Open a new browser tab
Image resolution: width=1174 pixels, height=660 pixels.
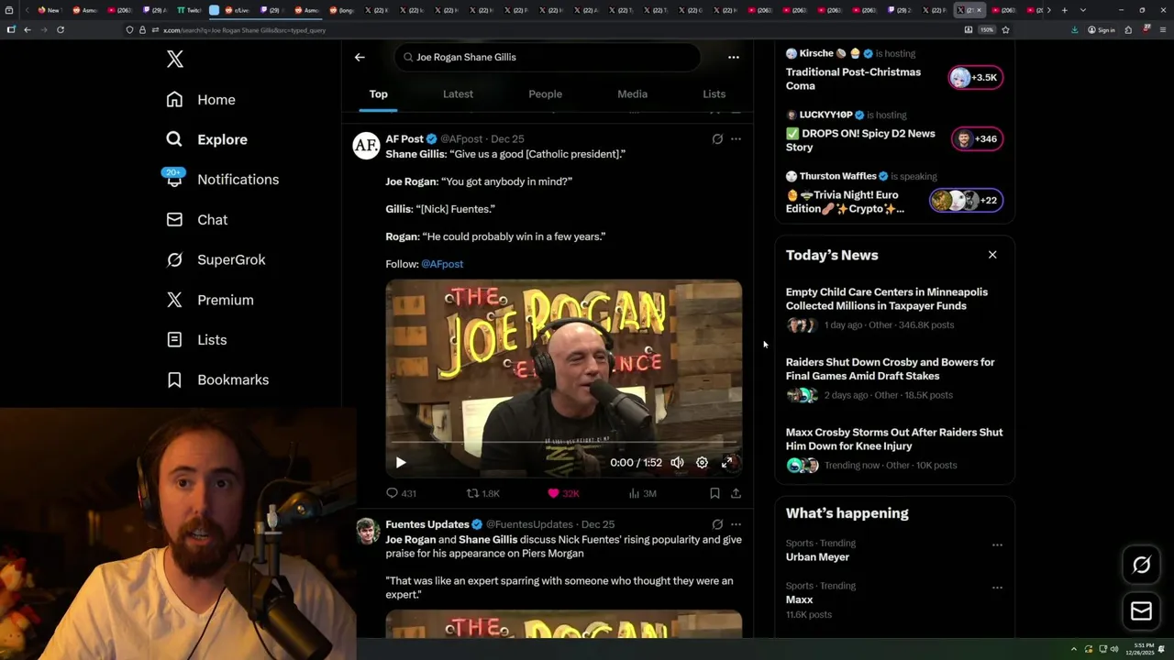click(x=1064, y=10)
